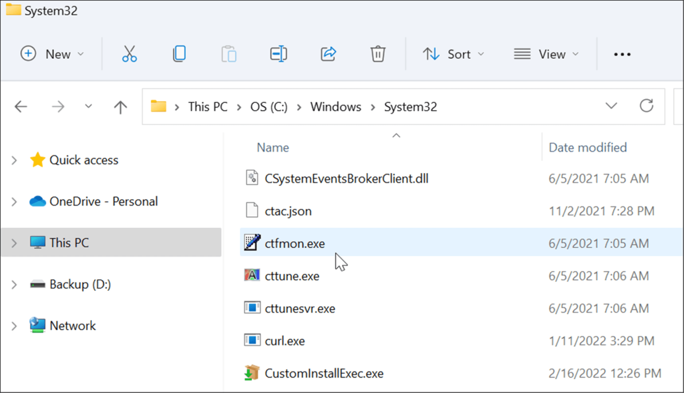Expand the This PC tree node
This screenshot has height=393, width=684.
point(14,243)
